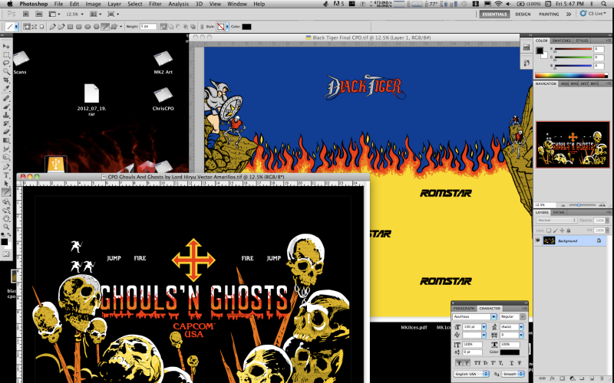This screenshot has width=614, height=383.
Task: Toggle Underline in Character panel
Action: pos(511,363)
